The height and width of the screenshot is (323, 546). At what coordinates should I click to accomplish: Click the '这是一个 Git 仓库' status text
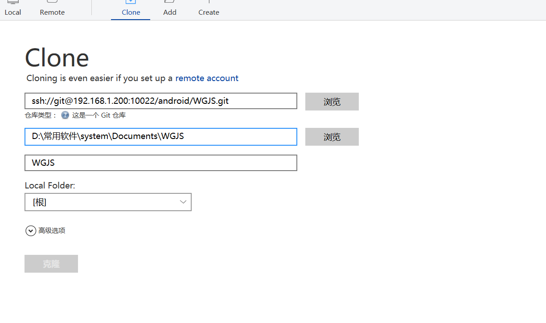99,115
